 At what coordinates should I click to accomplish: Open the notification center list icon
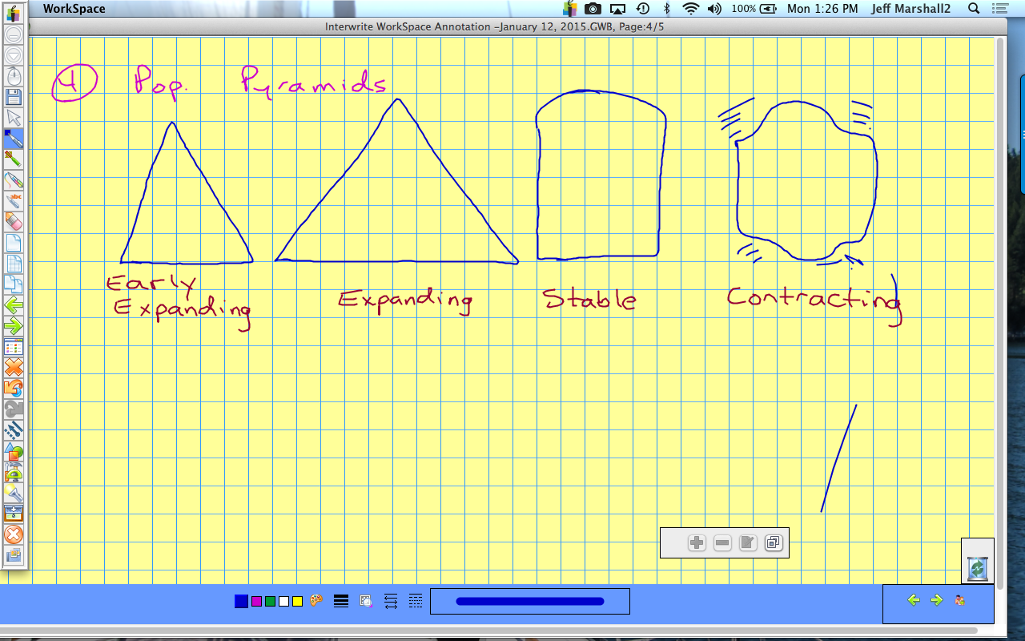999,9
